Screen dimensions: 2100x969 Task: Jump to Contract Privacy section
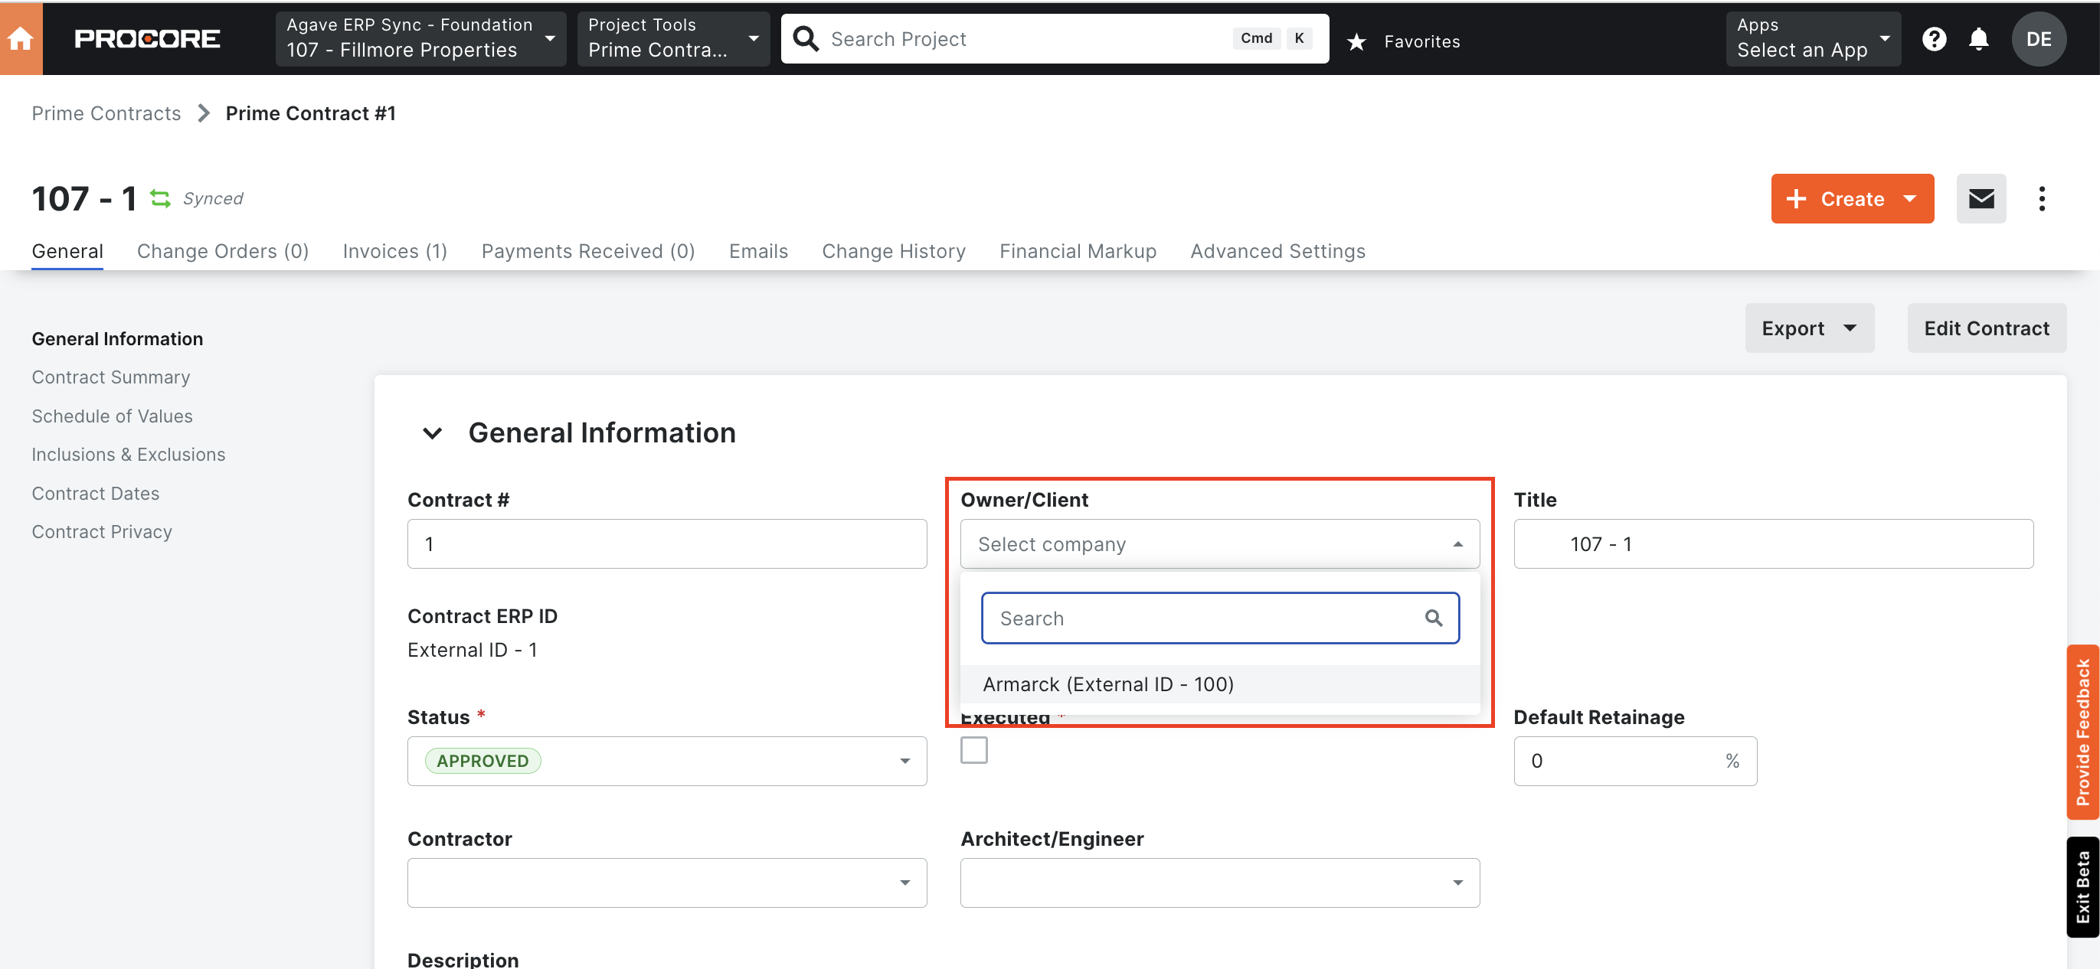pos(102,531)
